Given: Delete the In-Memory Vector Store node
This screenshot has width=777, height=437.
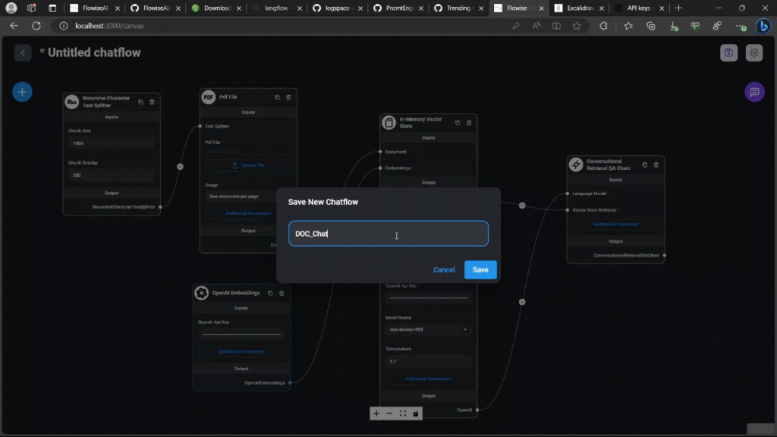Looking at the screenshot, I should point(469,122).
